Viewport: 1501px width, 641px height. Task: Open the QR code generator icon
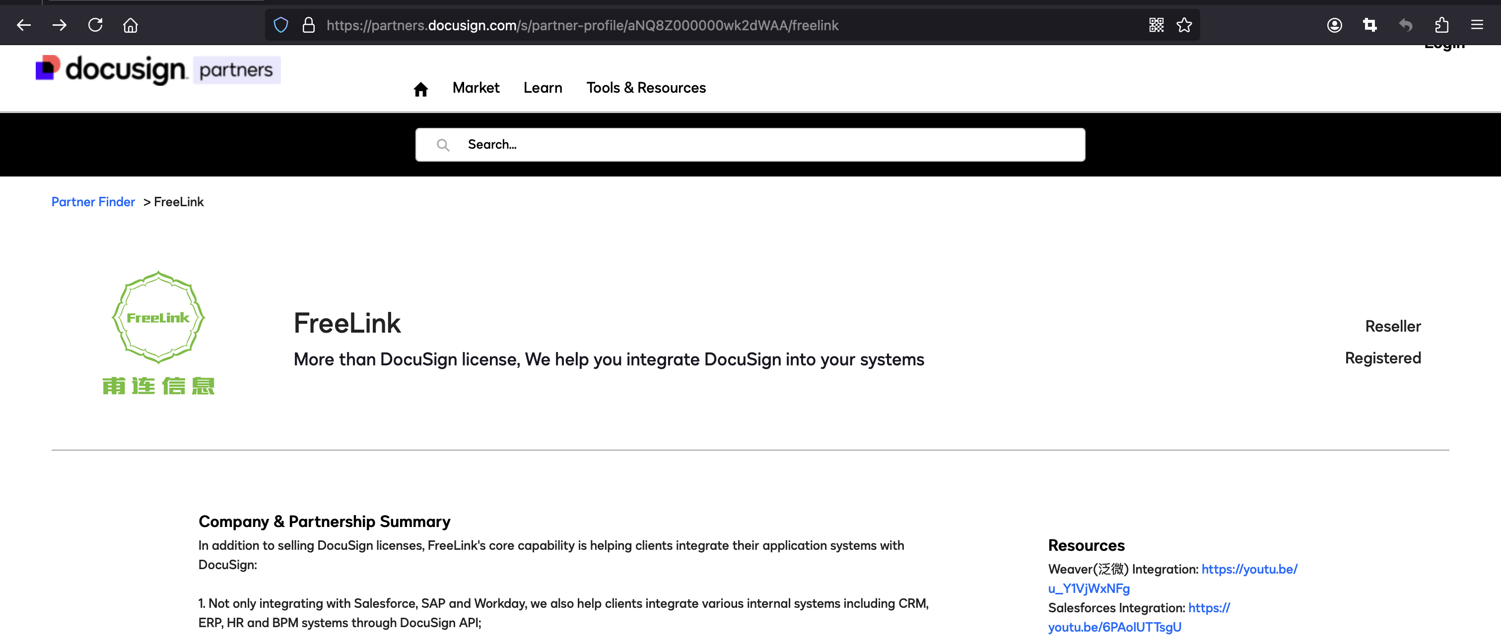(x=1156, y=25)
